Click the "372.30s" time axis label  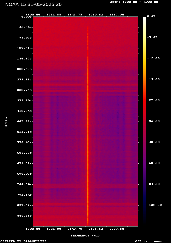click(24, 101)
